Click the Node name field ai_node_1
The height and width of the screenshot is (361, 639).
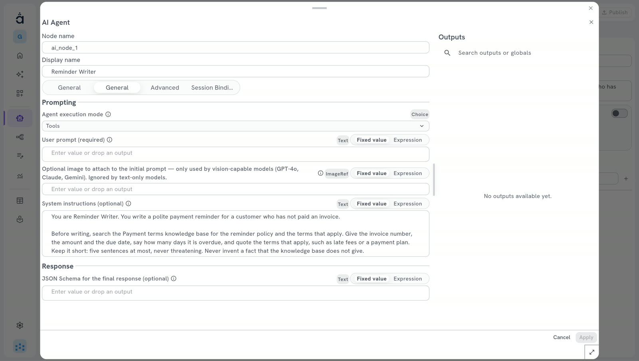tap(236, 48)
